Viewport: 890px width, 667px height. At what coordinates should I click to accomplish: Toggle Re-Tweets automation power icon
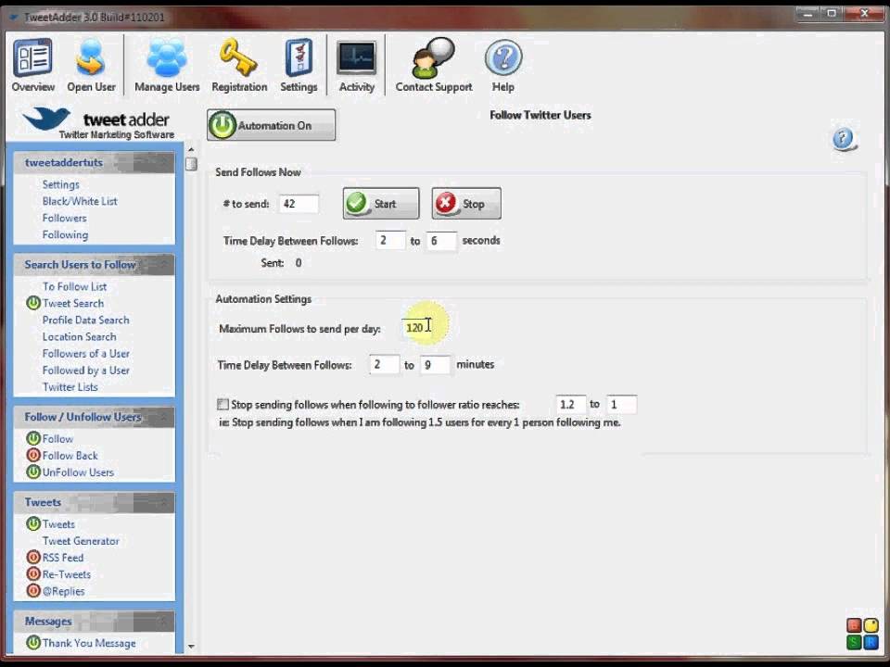point(33,574)
